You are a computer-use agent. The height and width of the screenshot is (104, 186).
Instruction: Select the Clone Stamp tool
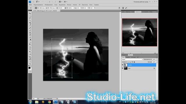click(30, 33)
